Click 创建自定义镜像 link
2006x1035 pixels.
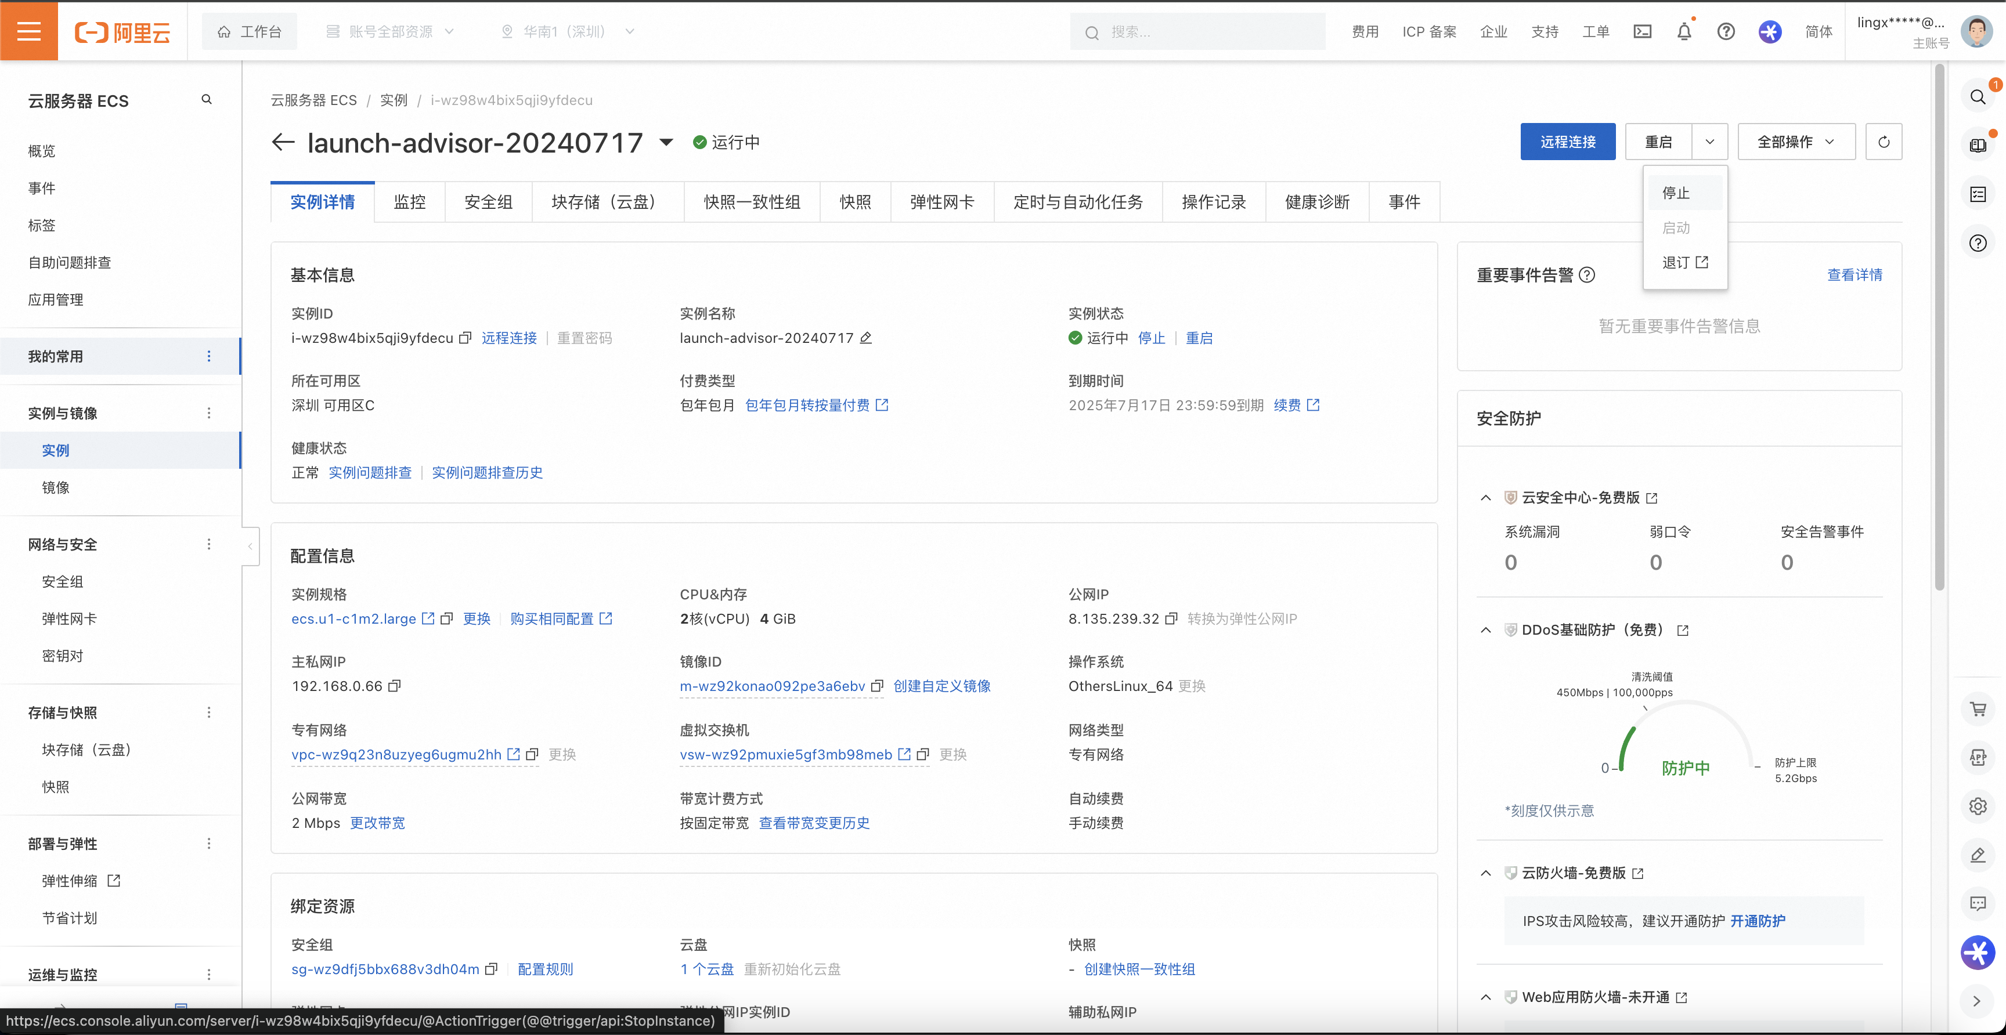pos(942,686)
